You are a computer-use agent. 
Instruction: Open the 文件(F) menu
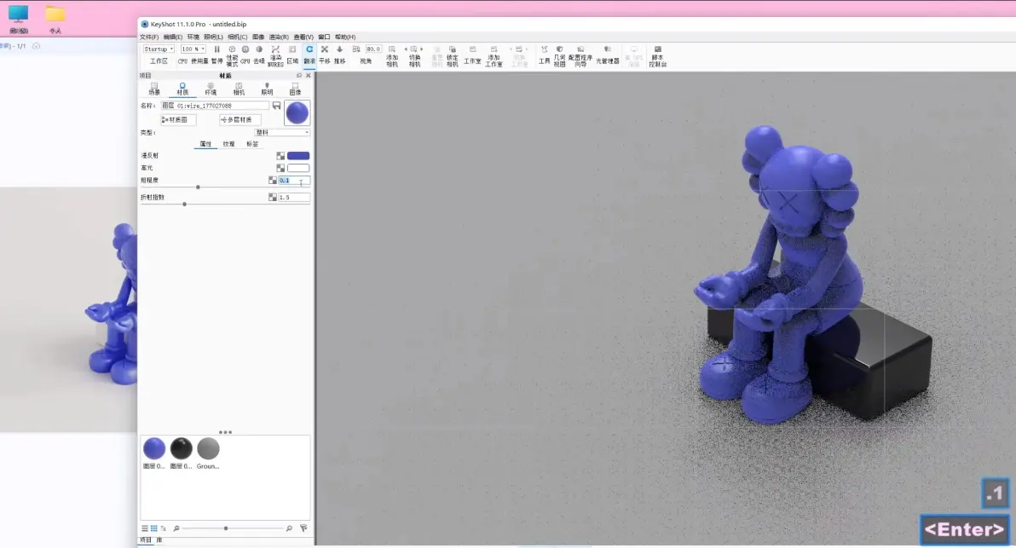click(x=149, y=37)
